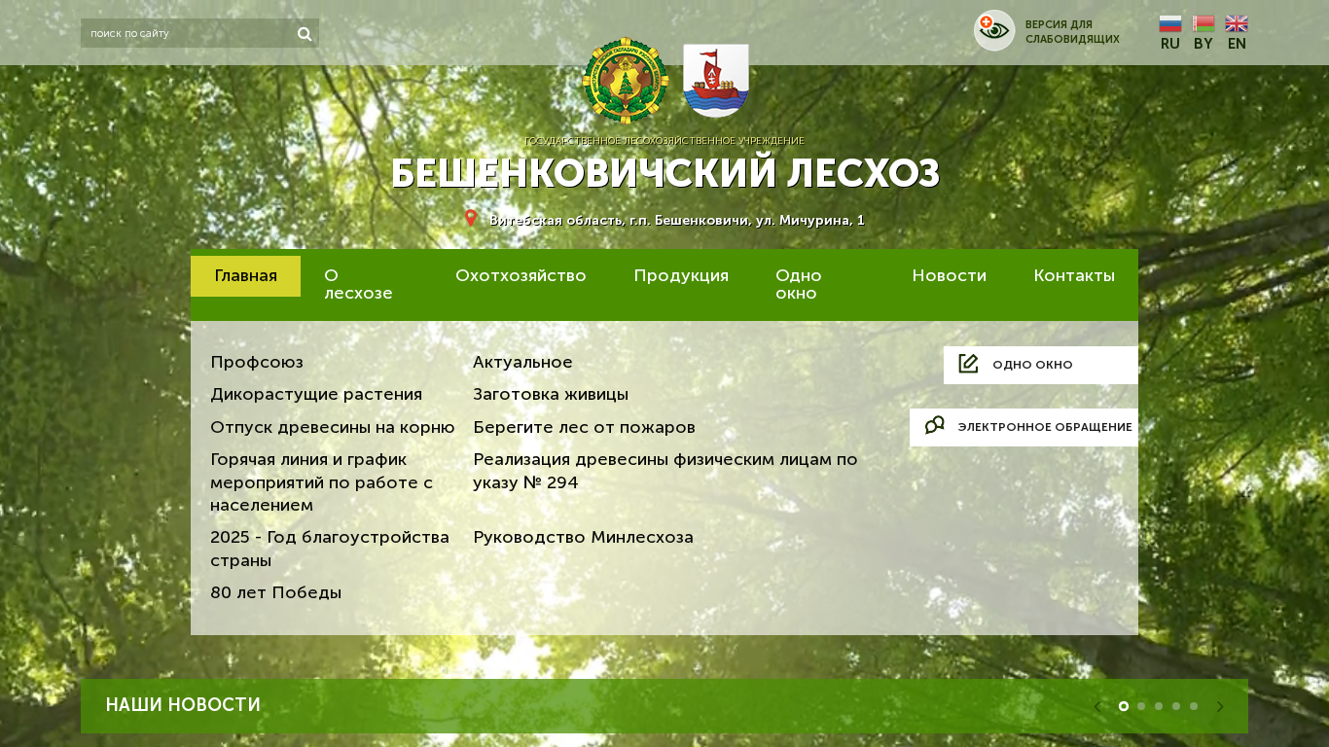Jump to the second news slider dot
The height and width of the screenshot is (747, 1329).
(x=1141, y=706)
